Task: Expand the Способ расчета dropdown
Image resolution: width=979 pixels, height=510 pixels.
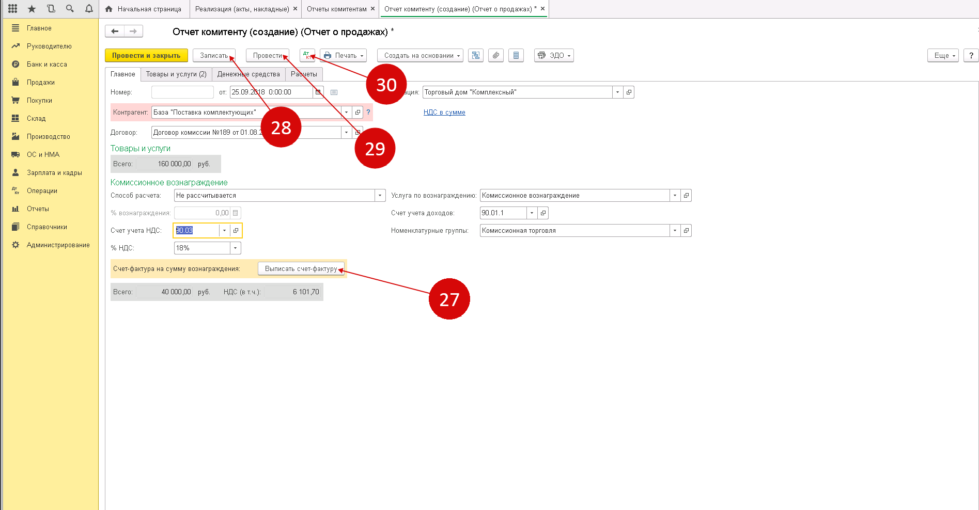Action: click(x=380, y=196)
